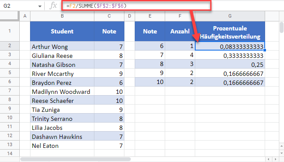Select column D header
This screenshot has height=162, width=284.
coord(130,16)
